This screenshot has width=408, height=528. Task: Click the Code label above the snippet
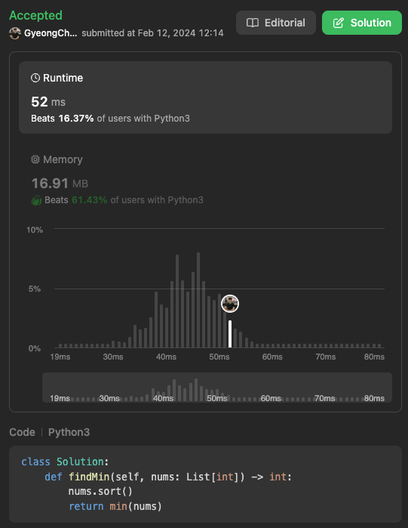pos(22,432)
